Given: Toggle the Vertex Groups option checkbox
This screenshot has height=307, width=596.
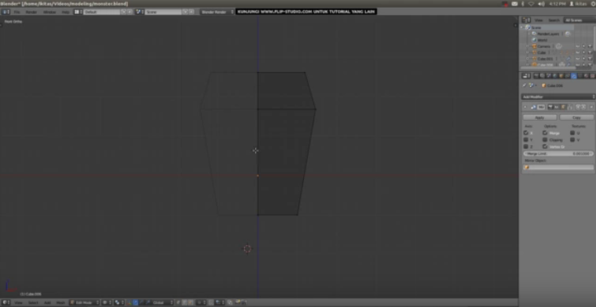Looking at the screenshot, I should 545,146.
